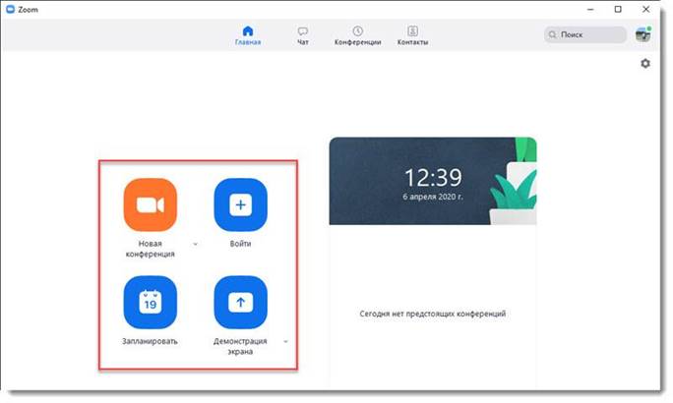The image size is (673, 403).
Task: Click the 6 апреля 2020 г. date text
Action: click(433, 197)
